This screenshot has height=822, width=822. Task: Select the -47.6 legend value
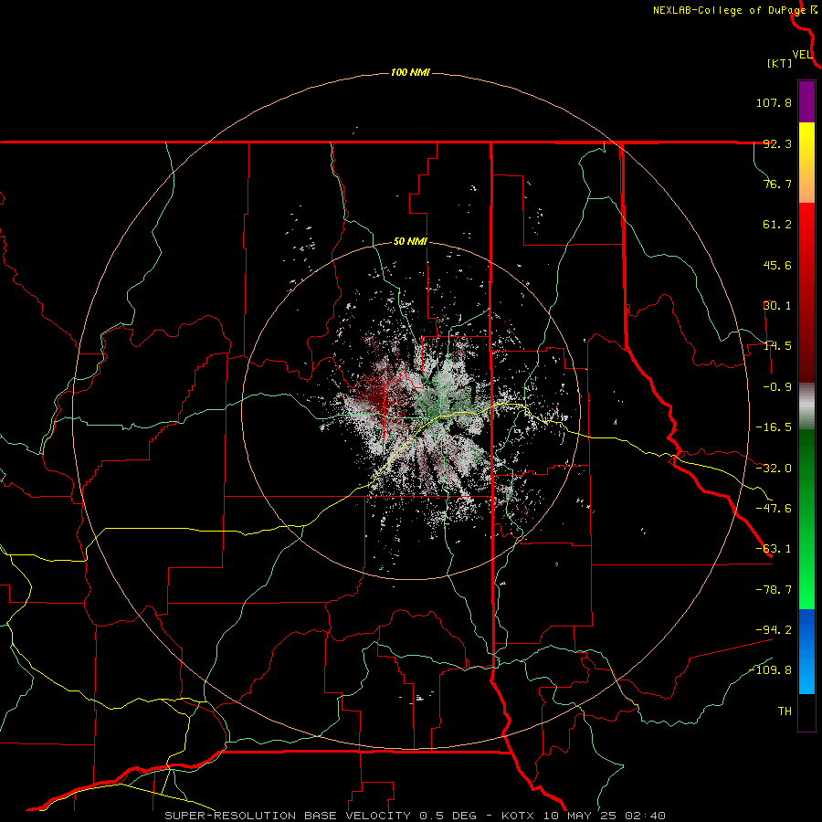[774, 509]
